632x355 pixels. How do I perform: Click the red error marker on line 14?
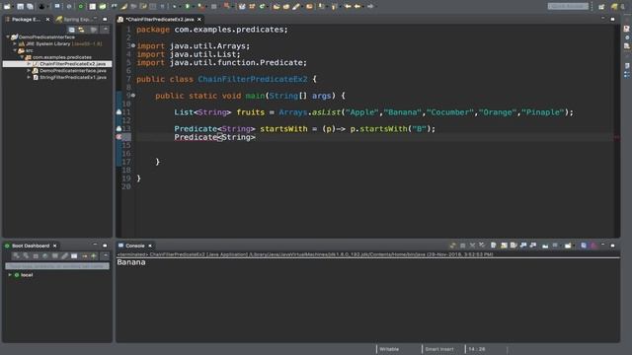pyautogui.click(x=118, y=137)
